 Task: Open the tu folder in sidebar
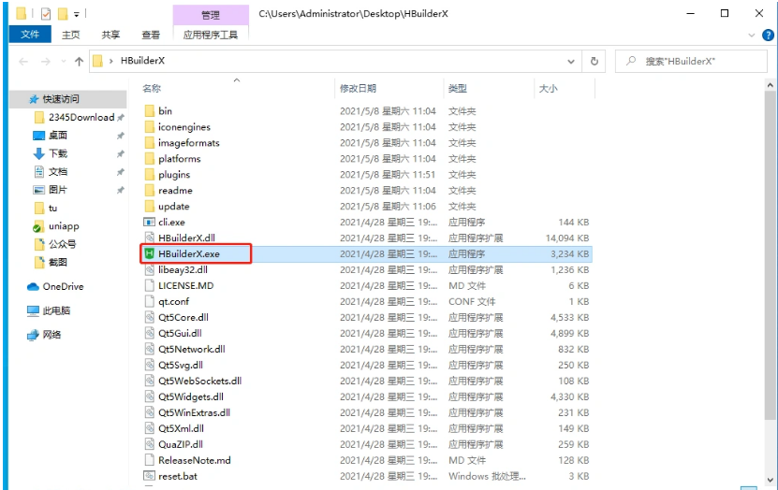[x=52, y=209]
